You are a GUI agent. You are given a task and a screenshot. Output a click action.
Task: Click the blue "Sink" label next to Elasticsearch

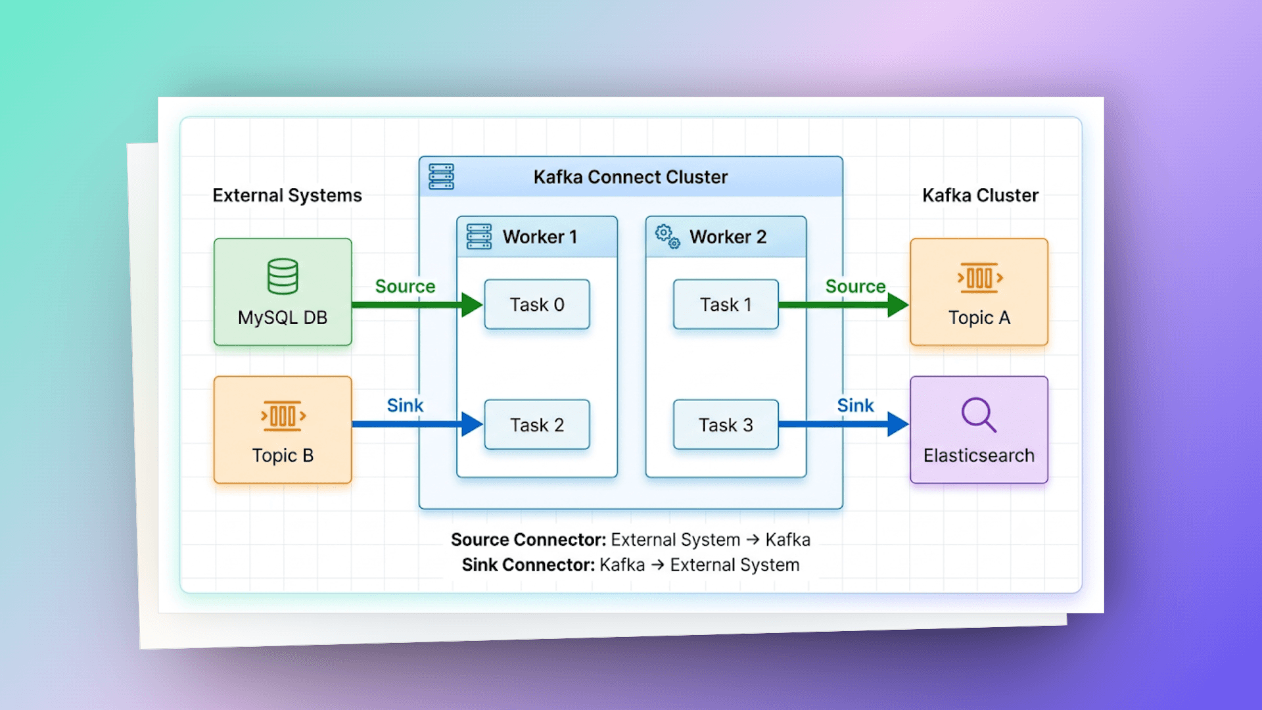point(855,406)
